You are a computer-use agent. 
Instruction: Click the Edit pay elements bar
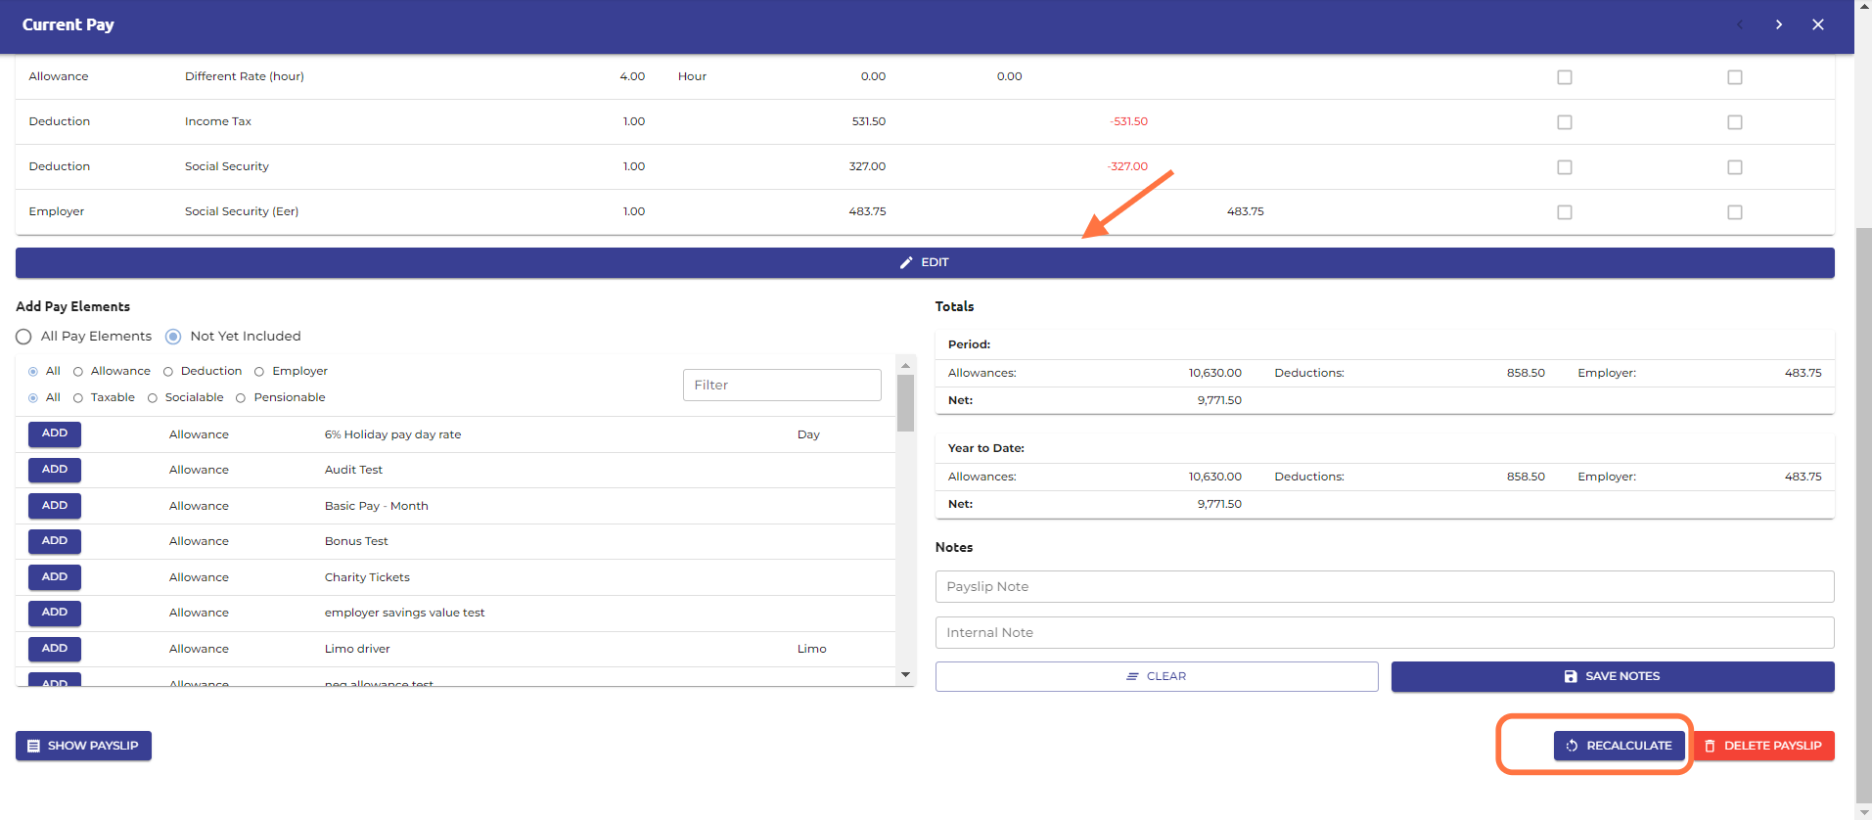[925, 262]
